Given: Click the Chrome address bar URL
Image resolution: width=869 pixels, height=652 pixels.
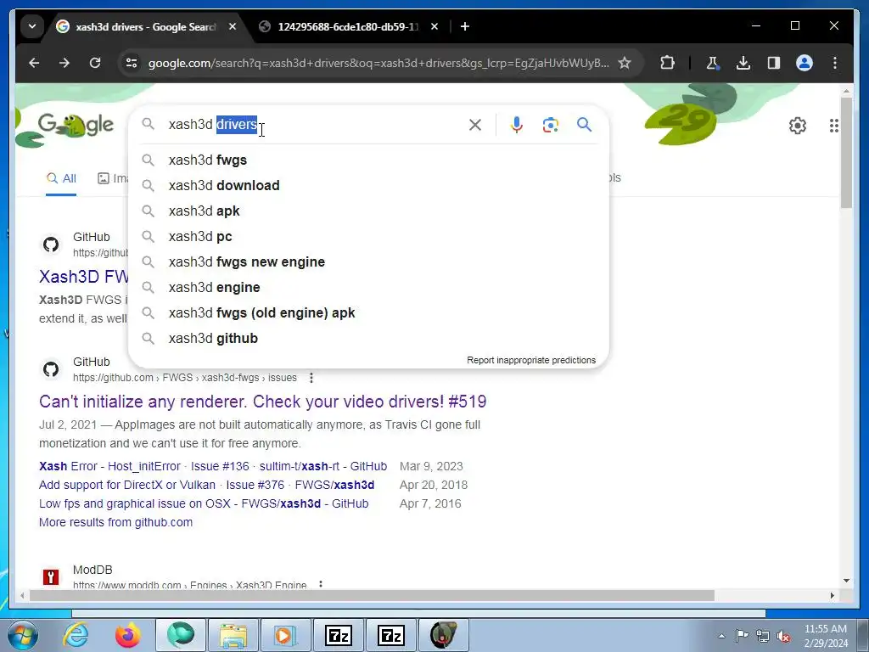Looking at the screenshot, I should [x=378, y=63].
